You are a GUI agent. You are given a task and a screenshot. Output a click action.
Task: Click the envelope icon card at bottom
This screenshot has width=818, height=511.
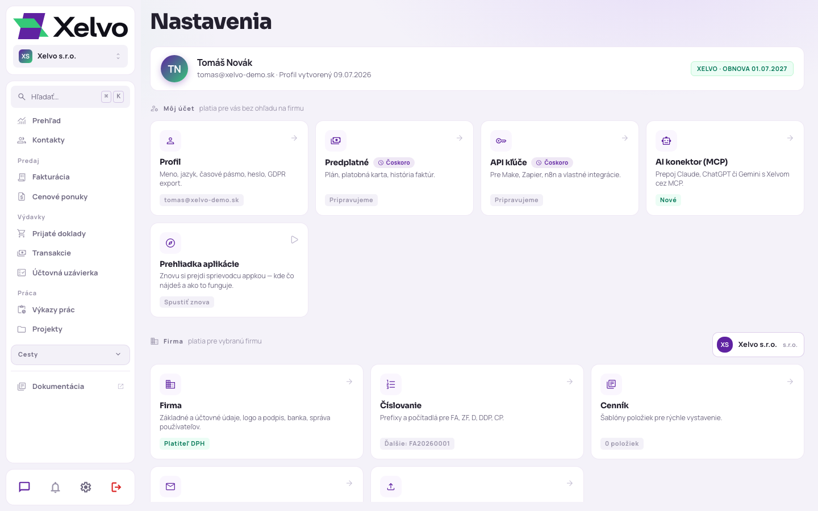170,487
